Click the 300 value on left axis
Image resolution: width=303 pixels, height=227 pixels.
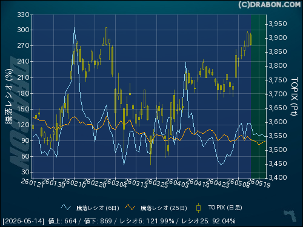pyautogui.click(x=23, y=30)
